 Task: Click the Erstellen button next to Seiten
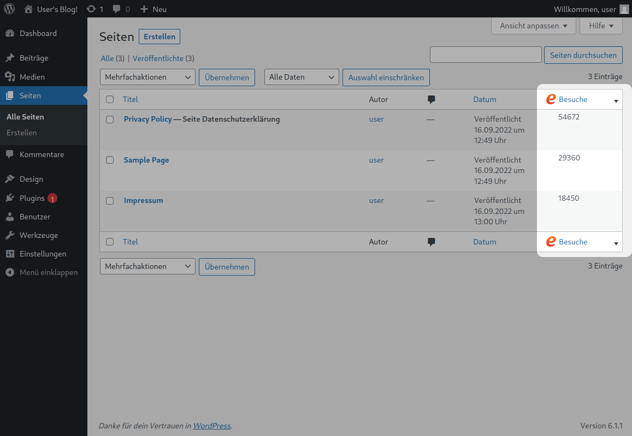(160, 37)
